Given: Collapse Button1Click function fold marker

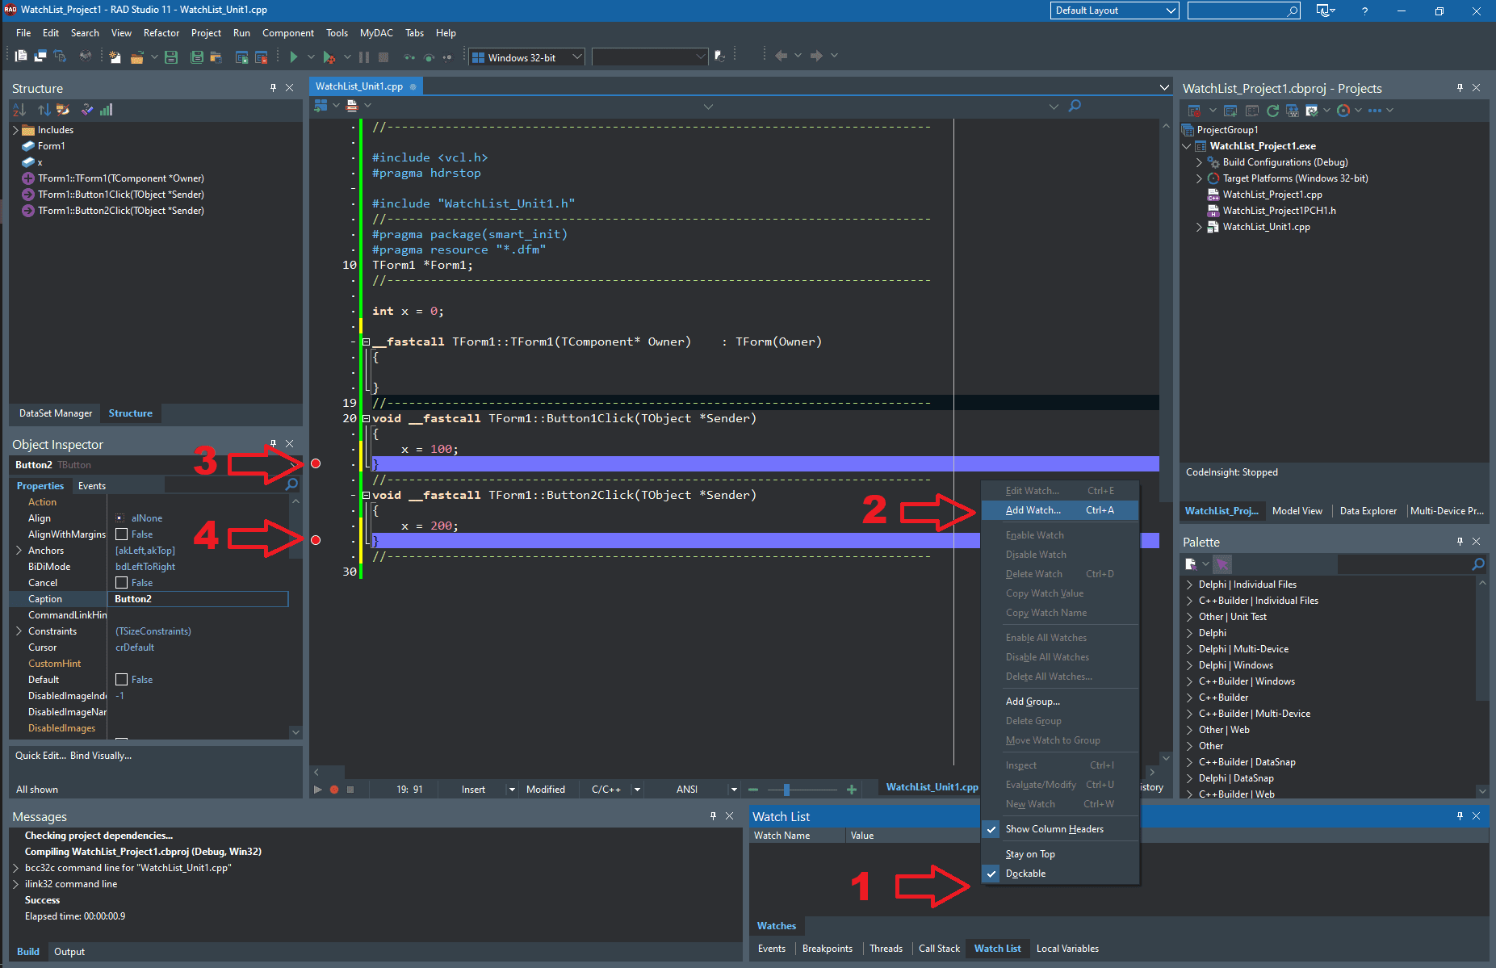Looking at the screenshot, I should 366,418.
